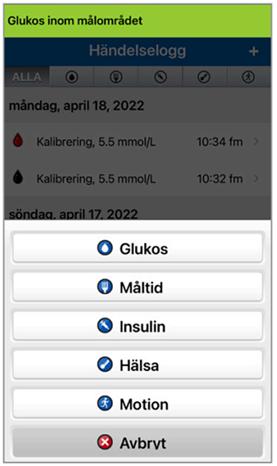Filter log by exercise runner icon
The height and width of the screenshot is (466, 277).
tap(249, 77)
